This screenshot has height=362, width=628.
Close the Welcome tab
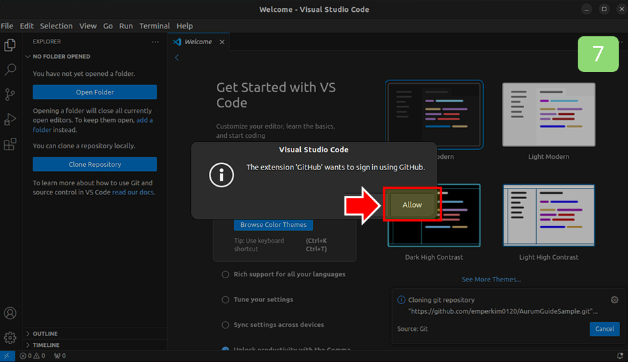pos(222,42)
